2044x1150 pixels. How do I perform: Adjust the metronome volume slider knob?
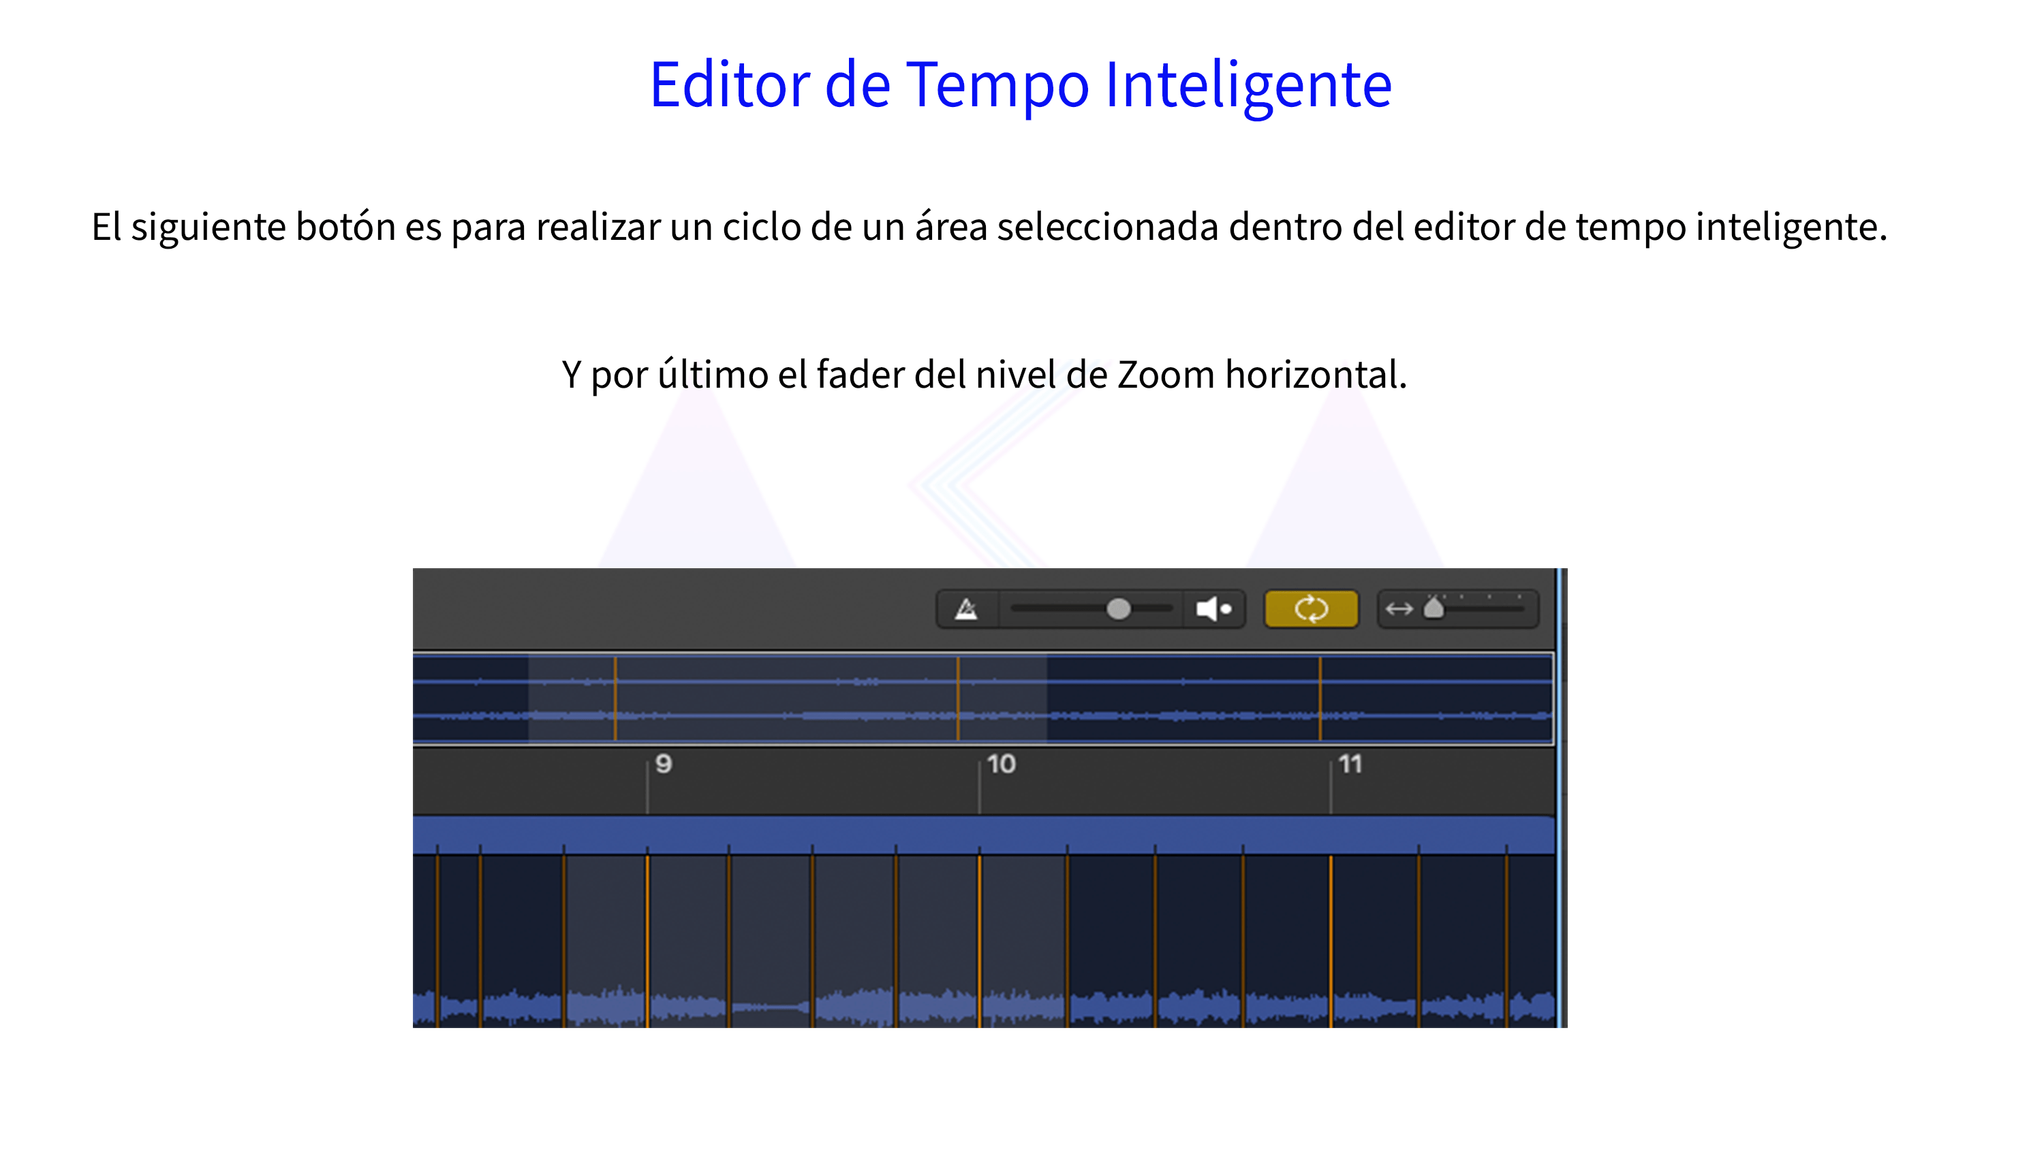[1118, 609]
